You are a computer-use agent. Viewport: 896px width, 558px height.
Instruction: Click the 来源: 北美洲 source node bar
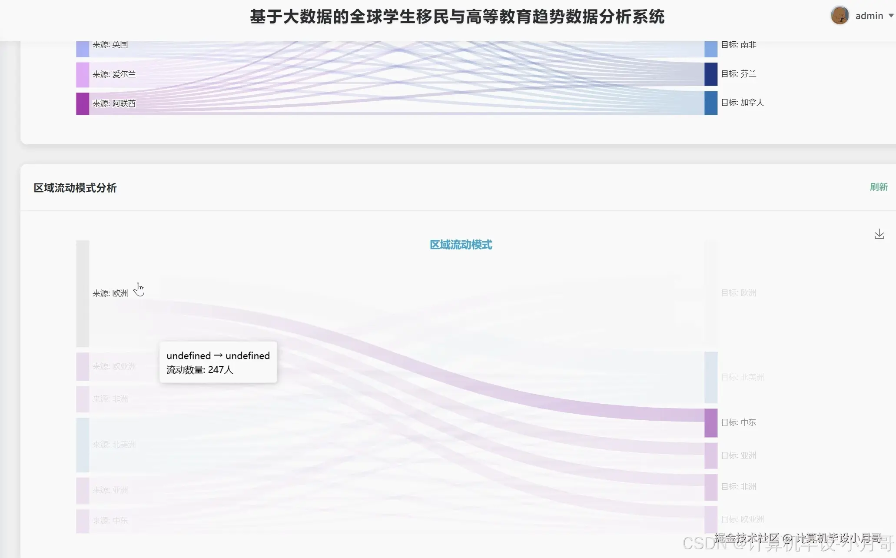point(83,445)
